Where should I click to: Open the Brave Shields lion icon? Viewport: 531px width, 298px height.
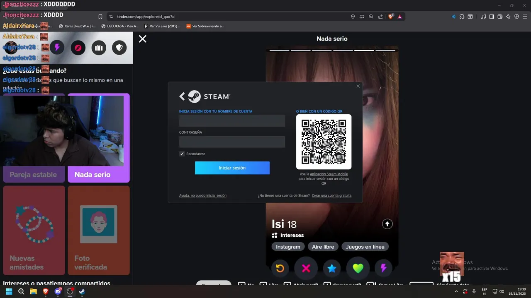tap(390, 17)
